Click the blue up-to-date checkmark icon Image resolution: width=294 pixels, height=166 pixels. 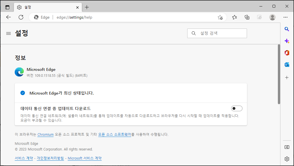(23, 93)
